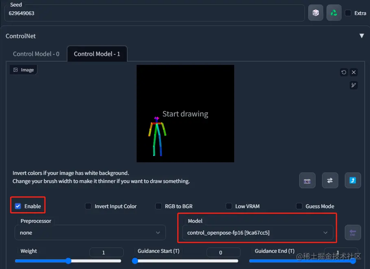Click the ControlNet section header text

pyautogui.click(x=21, y=36)
